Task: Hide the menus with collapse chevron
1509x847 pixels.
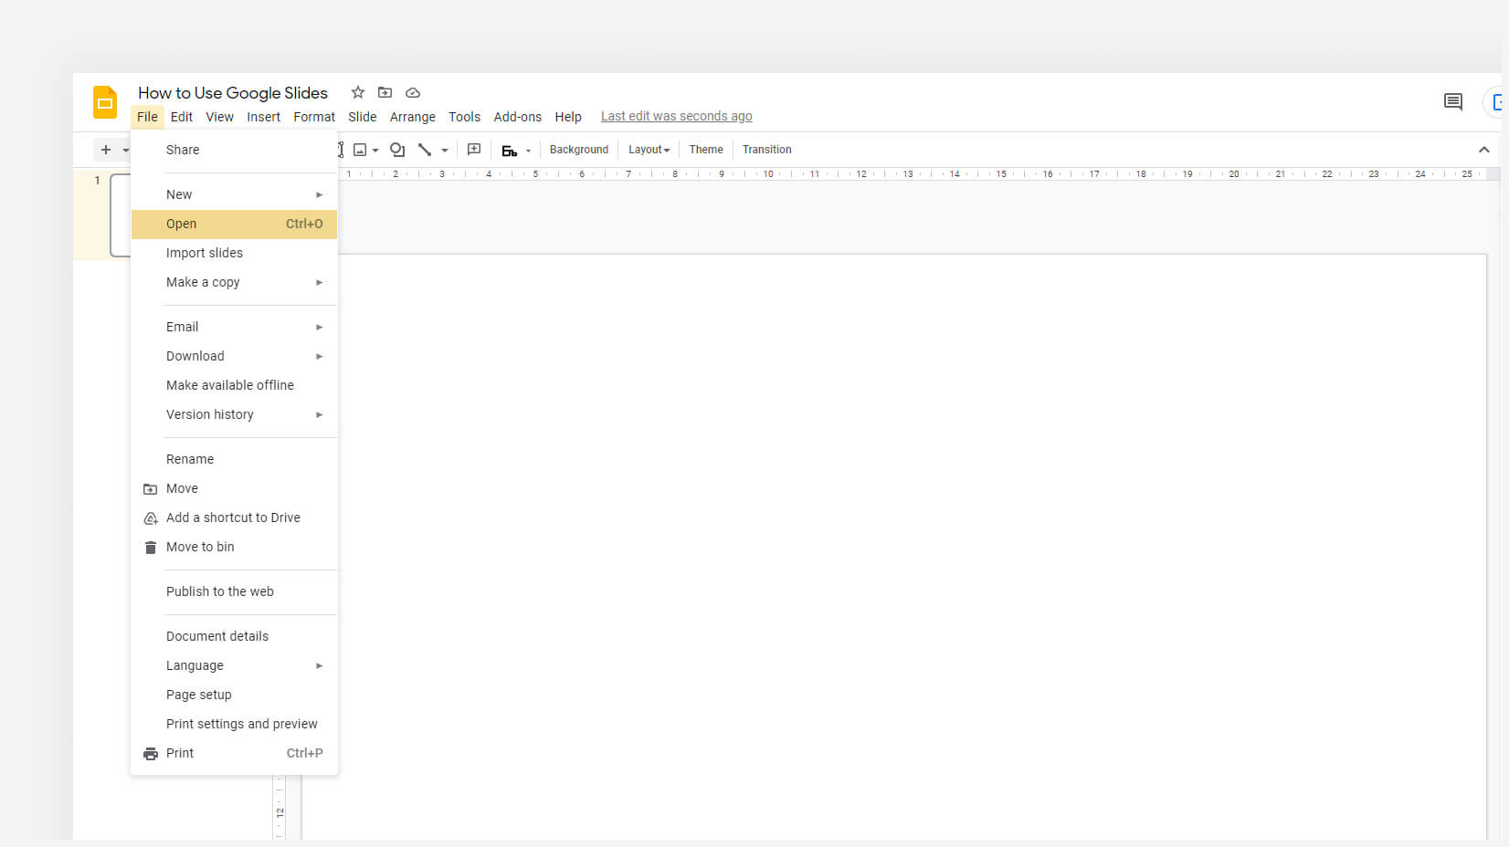Action: point(1483,150)
